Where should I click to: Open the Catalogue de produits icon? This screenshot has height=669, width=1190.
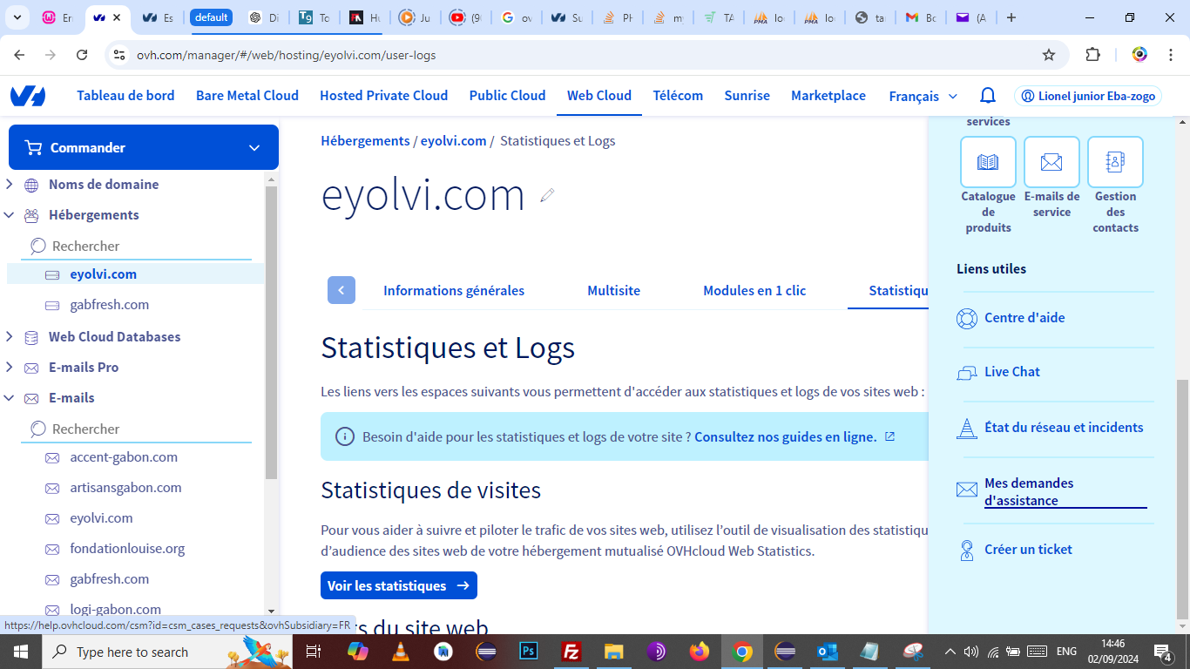(988, 162)
